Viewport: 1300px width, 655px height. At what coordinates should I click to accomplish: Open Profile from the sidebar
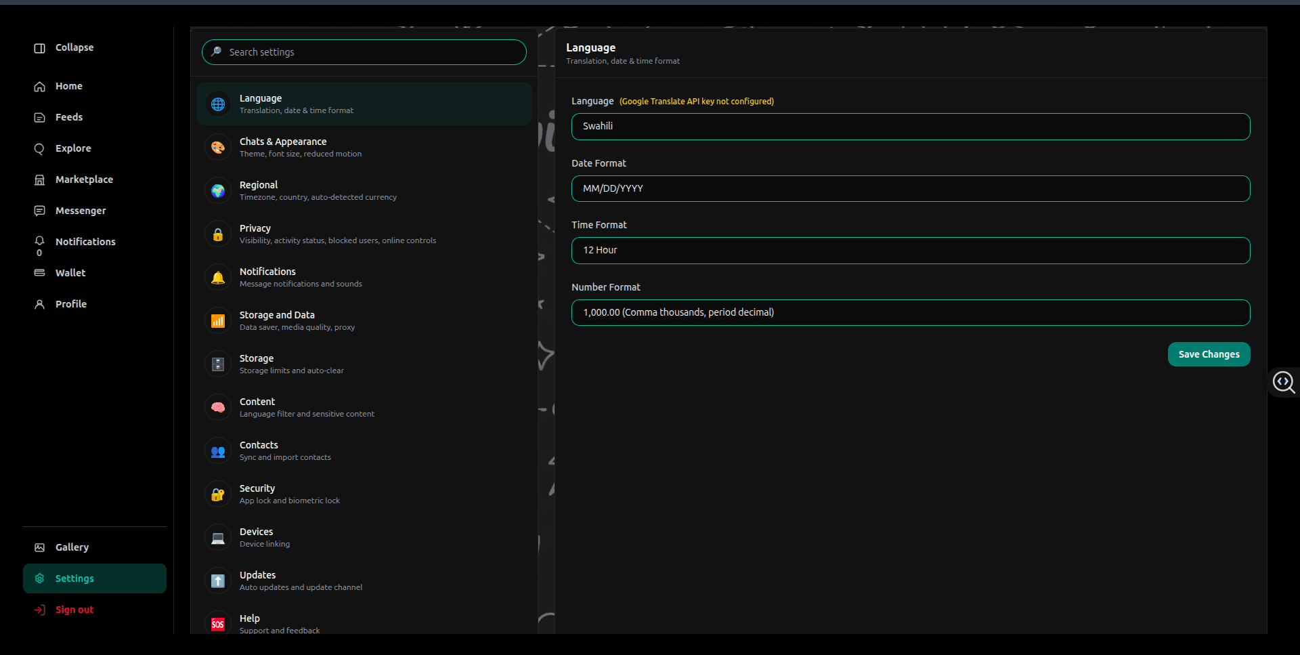click(x=95, y=304)
